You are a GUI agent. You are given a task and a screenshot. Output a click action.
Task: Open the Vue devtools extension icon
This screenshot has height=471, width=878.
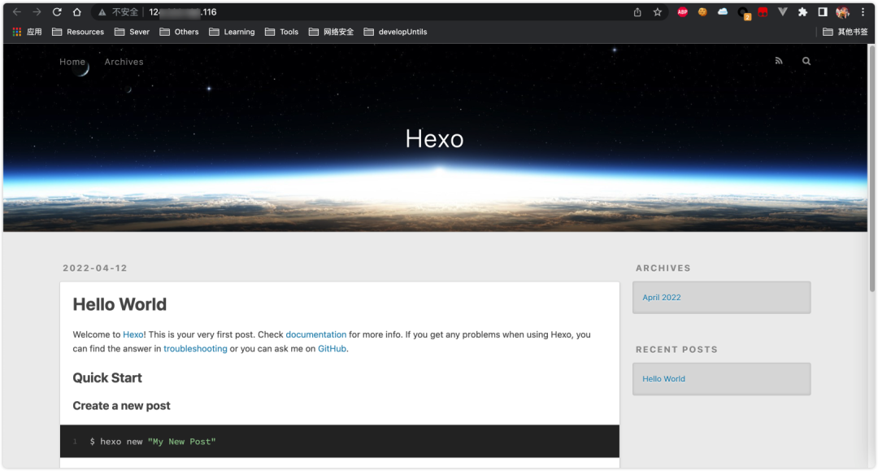(783, 11)
